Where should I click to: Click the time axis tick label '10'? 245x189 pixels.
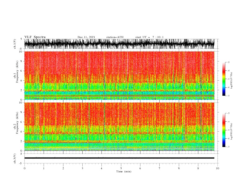click(x=217, y=168)
